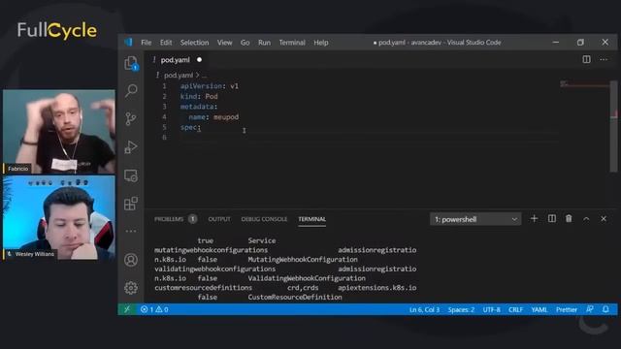Viewport: 621px width, 349px height.
Task: Open the Extensions view
Action: pos(131,204)
